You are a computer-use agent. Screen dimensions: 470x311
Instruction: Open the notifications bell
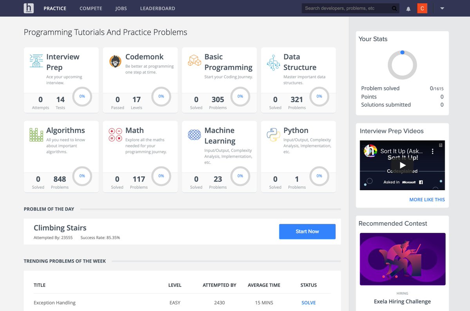click(408, 9)
